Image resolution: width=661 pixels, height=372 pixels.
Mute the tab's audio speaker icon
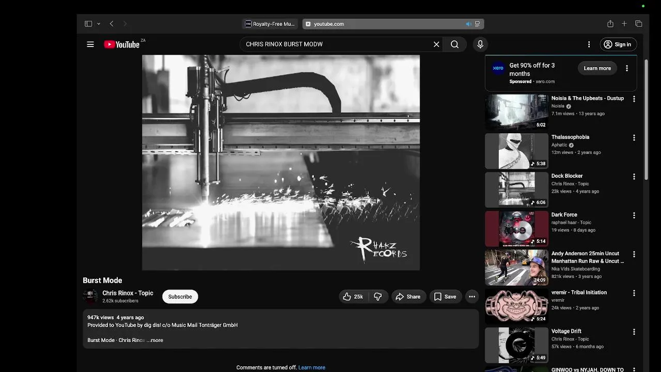(468, 24)
